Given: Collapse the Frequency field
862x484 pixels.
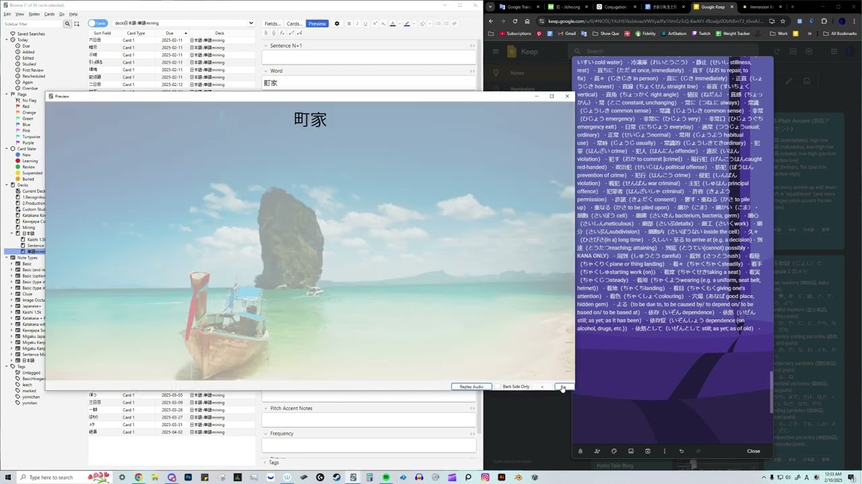Looking at the screenshot, I should [x=266, y=434].
